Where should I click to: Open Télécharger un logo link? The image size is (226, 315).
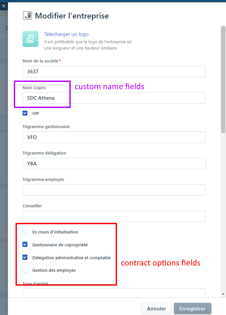[66, 34]
